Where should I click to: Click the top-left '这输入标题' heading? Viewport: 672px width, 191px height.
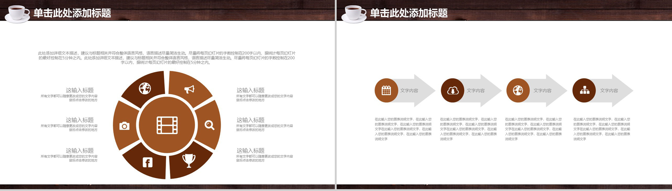click(80, 90)
